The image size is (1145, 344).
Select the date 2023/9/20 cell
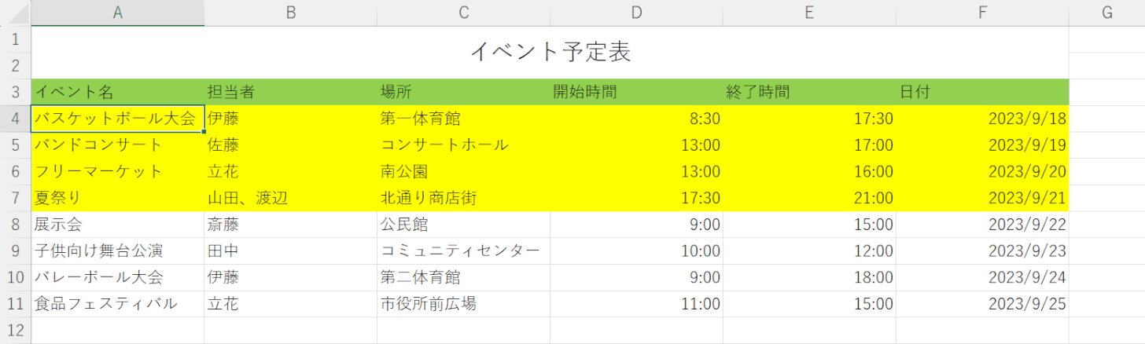pyautogui.click(x=982, y=171)
